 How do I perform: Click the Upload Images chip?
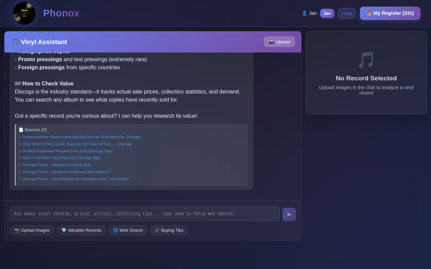pyautogui.click(x=32, y=230)
